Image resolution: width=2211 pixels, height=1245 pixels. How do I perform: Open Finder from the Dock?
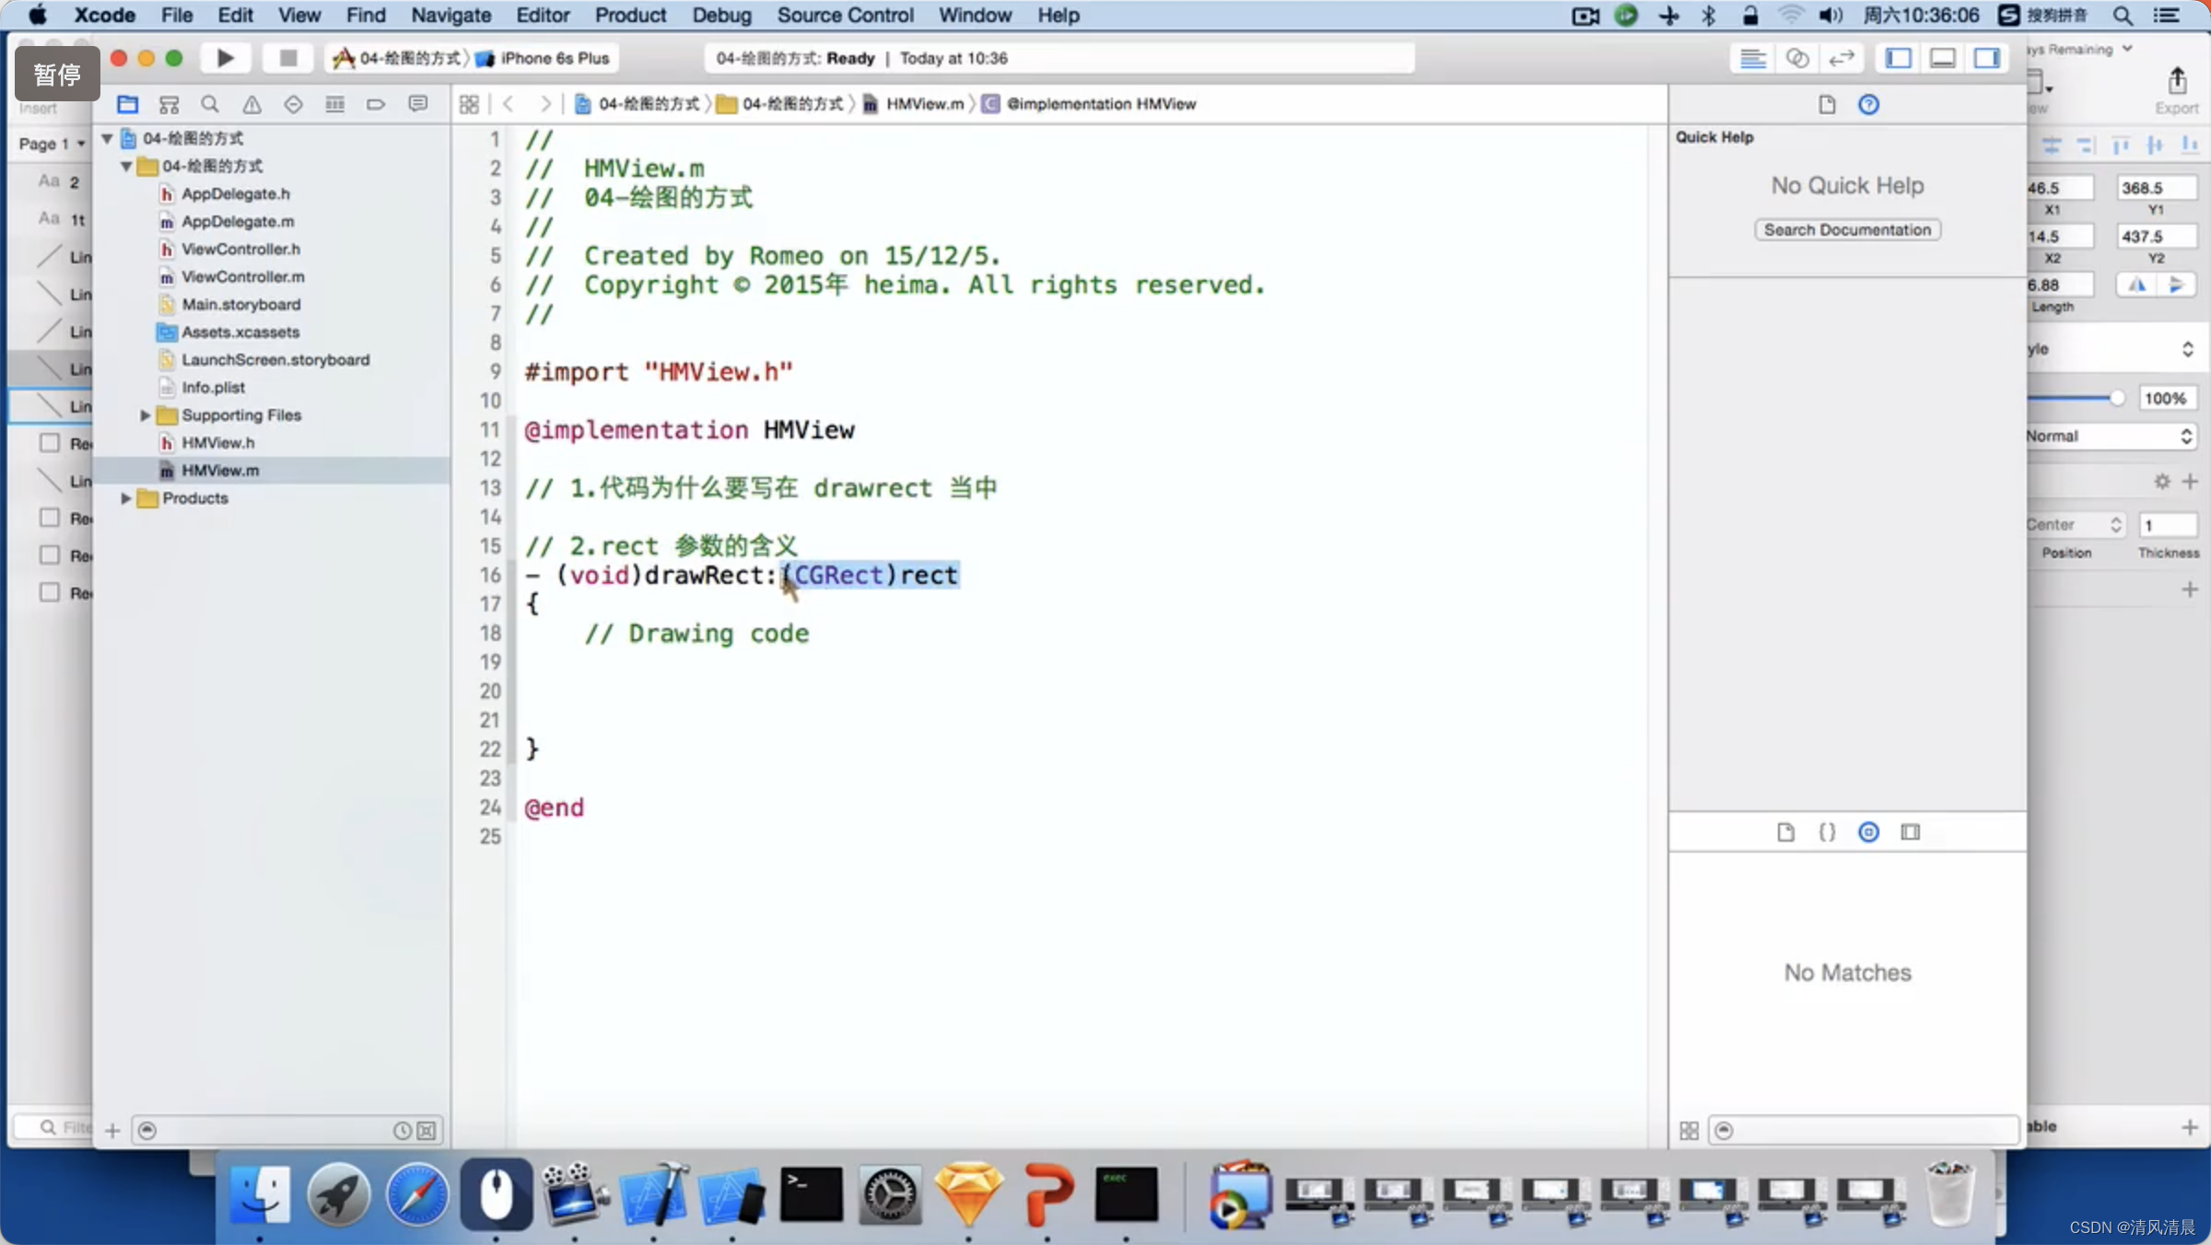(260, 1194)
